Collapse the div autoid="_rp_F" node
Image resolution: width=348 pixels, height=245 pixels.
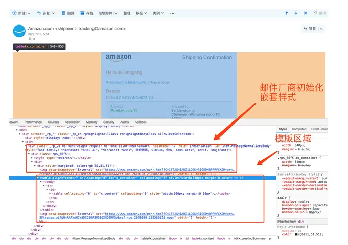point(20,134)
